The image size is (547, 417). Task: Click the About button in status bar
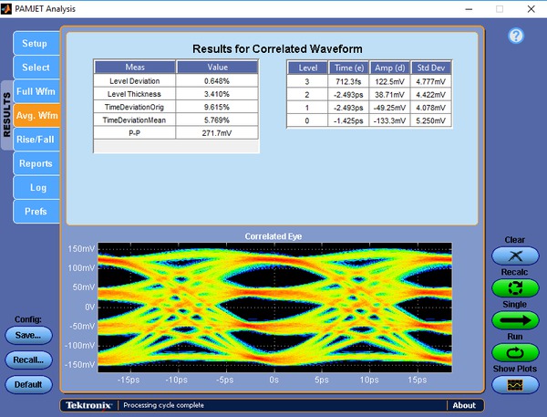click(x=464, y=405)
